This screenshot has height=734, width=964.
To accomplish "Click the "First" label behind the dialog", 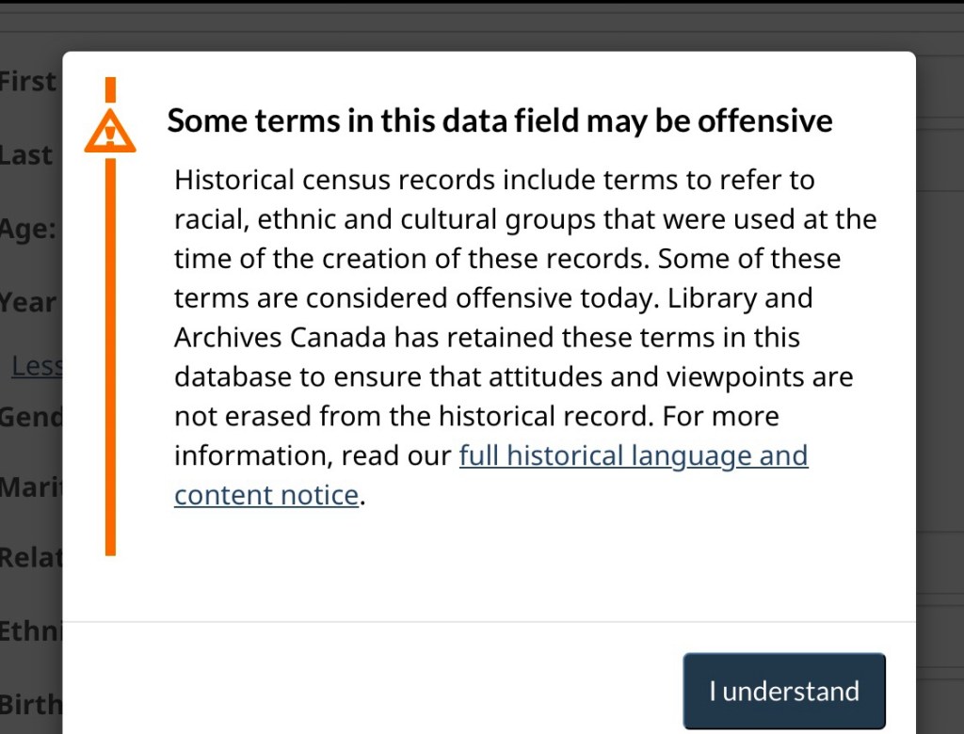I will (29, 82).
